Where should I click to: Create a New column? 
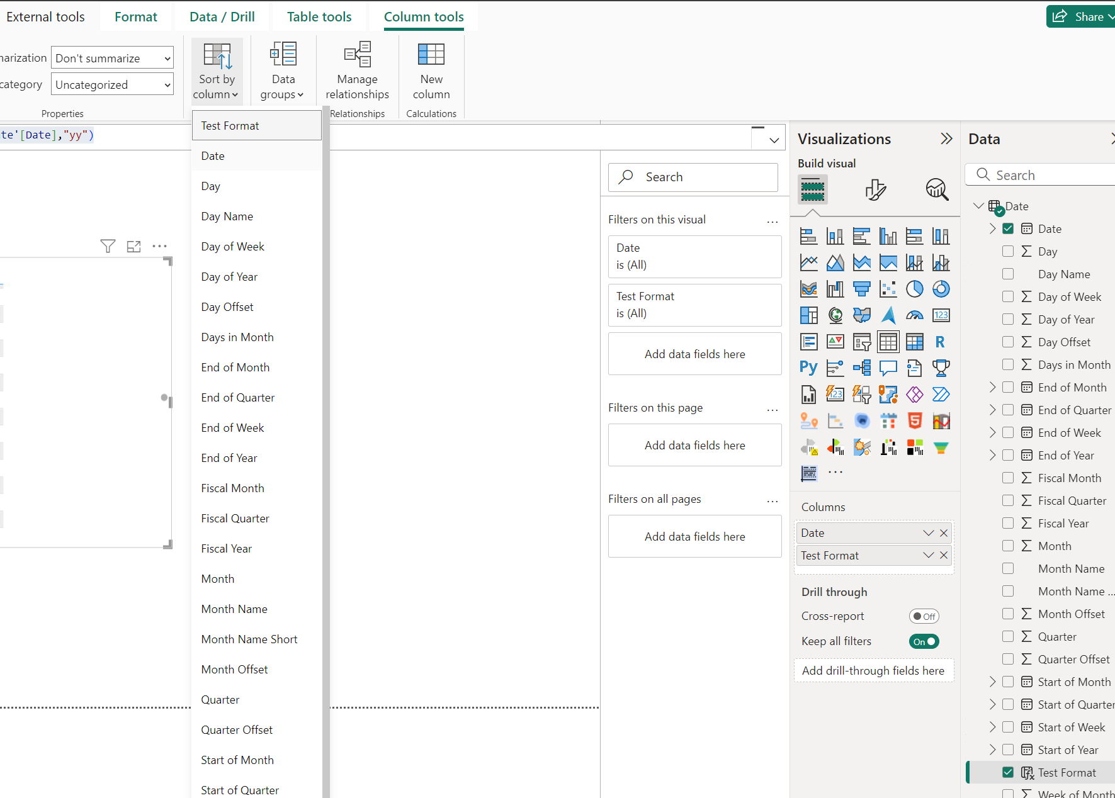[x=431, y=71]
